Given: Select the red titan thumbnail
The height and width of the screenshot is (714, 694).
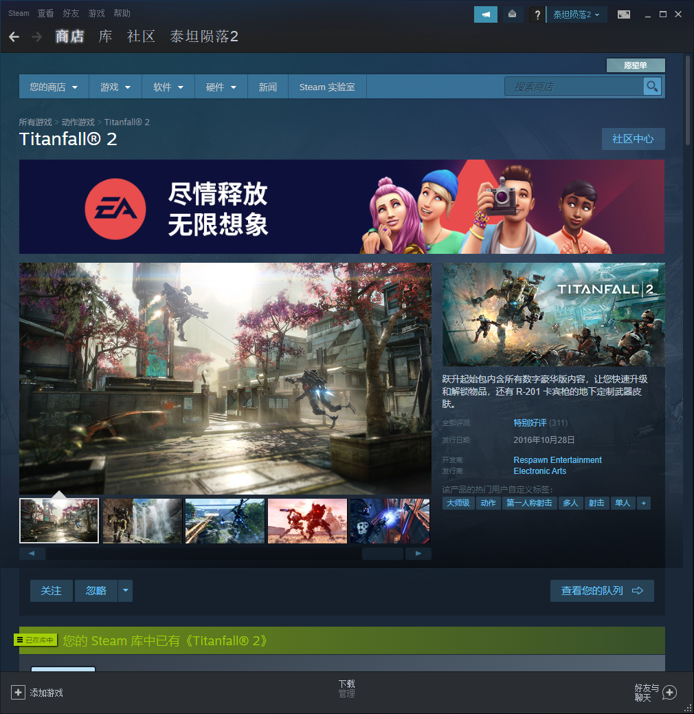Looking at the screenshot, I should (x=307, y=521).
